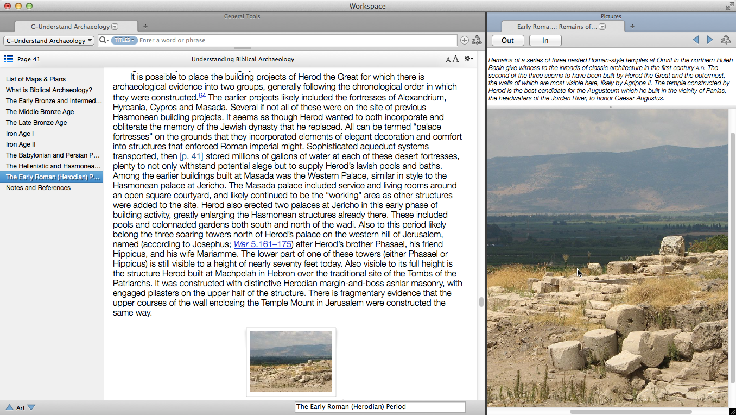Follow the War 5.161–175 hyperlink
This screenshot has width=736, height=415.
263,244
